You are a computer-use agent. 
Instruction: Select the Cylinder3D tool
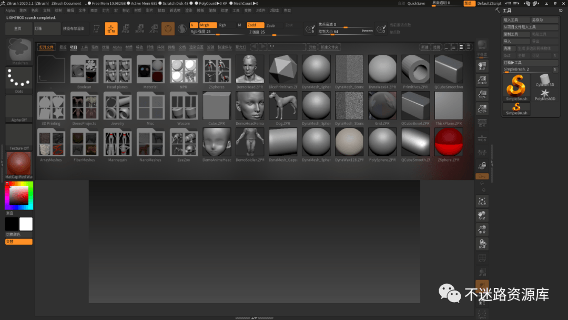pos(544,81)
